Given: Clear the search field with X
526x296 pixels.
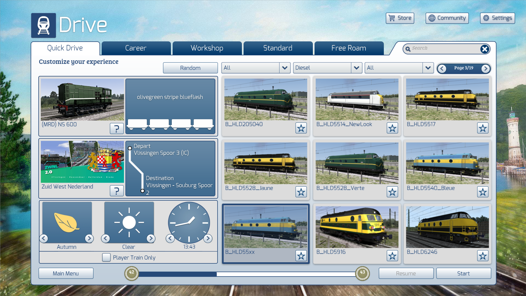Looking at the screenshot, I should tap(484, 49).
